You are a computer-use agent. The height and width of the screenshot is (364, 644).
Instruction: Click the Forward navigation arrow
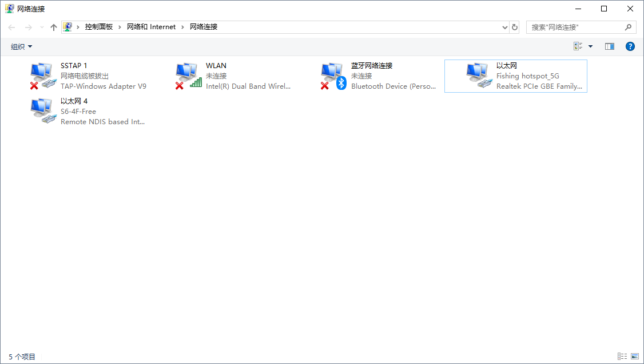pyautogui.click(x=29, y=27)
